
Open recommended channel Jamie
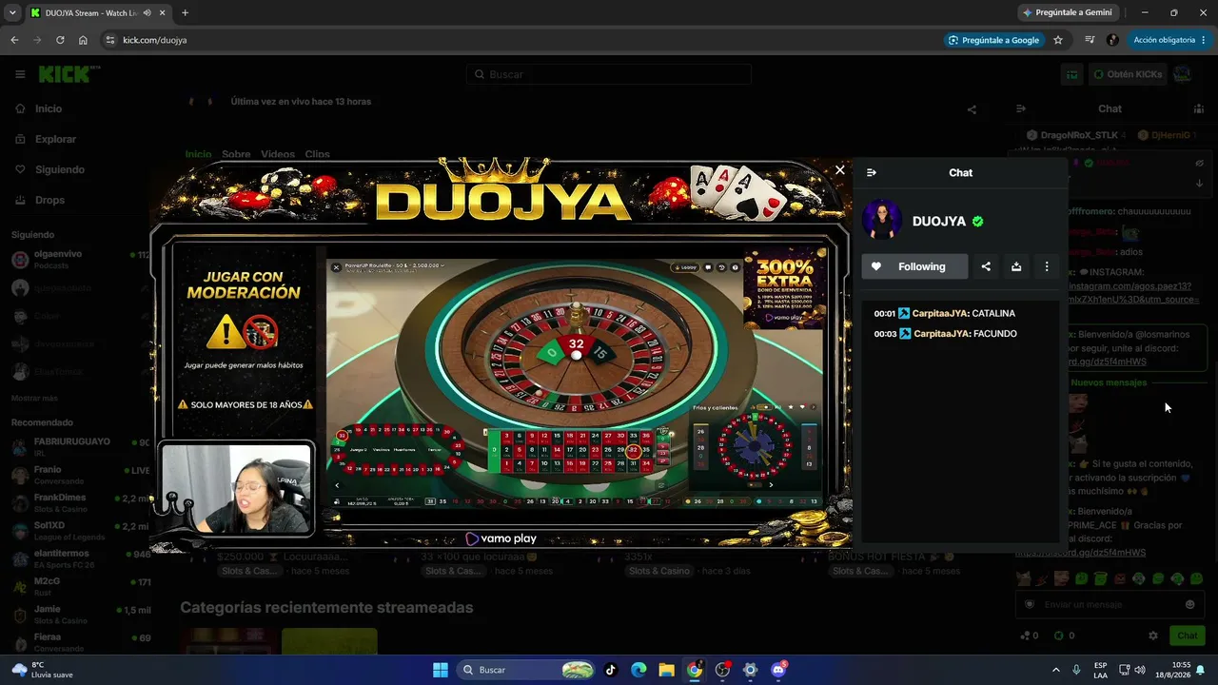pos(81,614)
